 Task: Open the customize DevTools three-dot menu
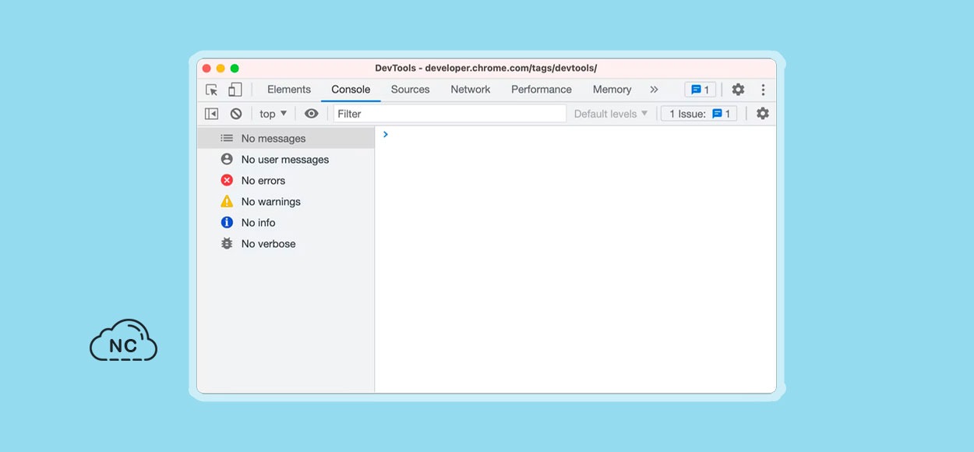pyautogui.click(x=763, y=90)
